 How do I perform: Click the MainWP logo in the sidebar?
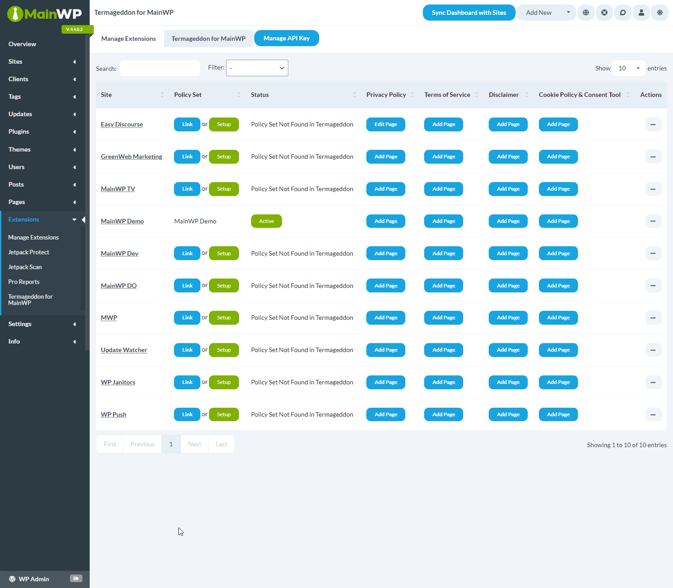coord(45,14)
